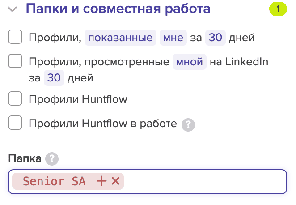296x205 pixels.
Task: Open help for Профили Huntflow в работе
Action: 189,124
